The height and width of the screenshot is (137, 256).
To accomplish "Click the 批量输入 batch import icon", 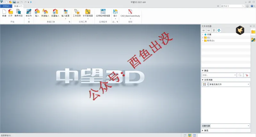I will (55, 12).
